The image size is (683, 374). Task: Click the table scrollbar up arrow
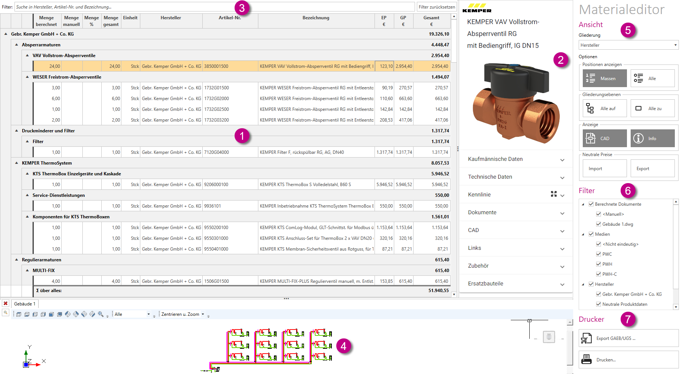coord(454,16)
